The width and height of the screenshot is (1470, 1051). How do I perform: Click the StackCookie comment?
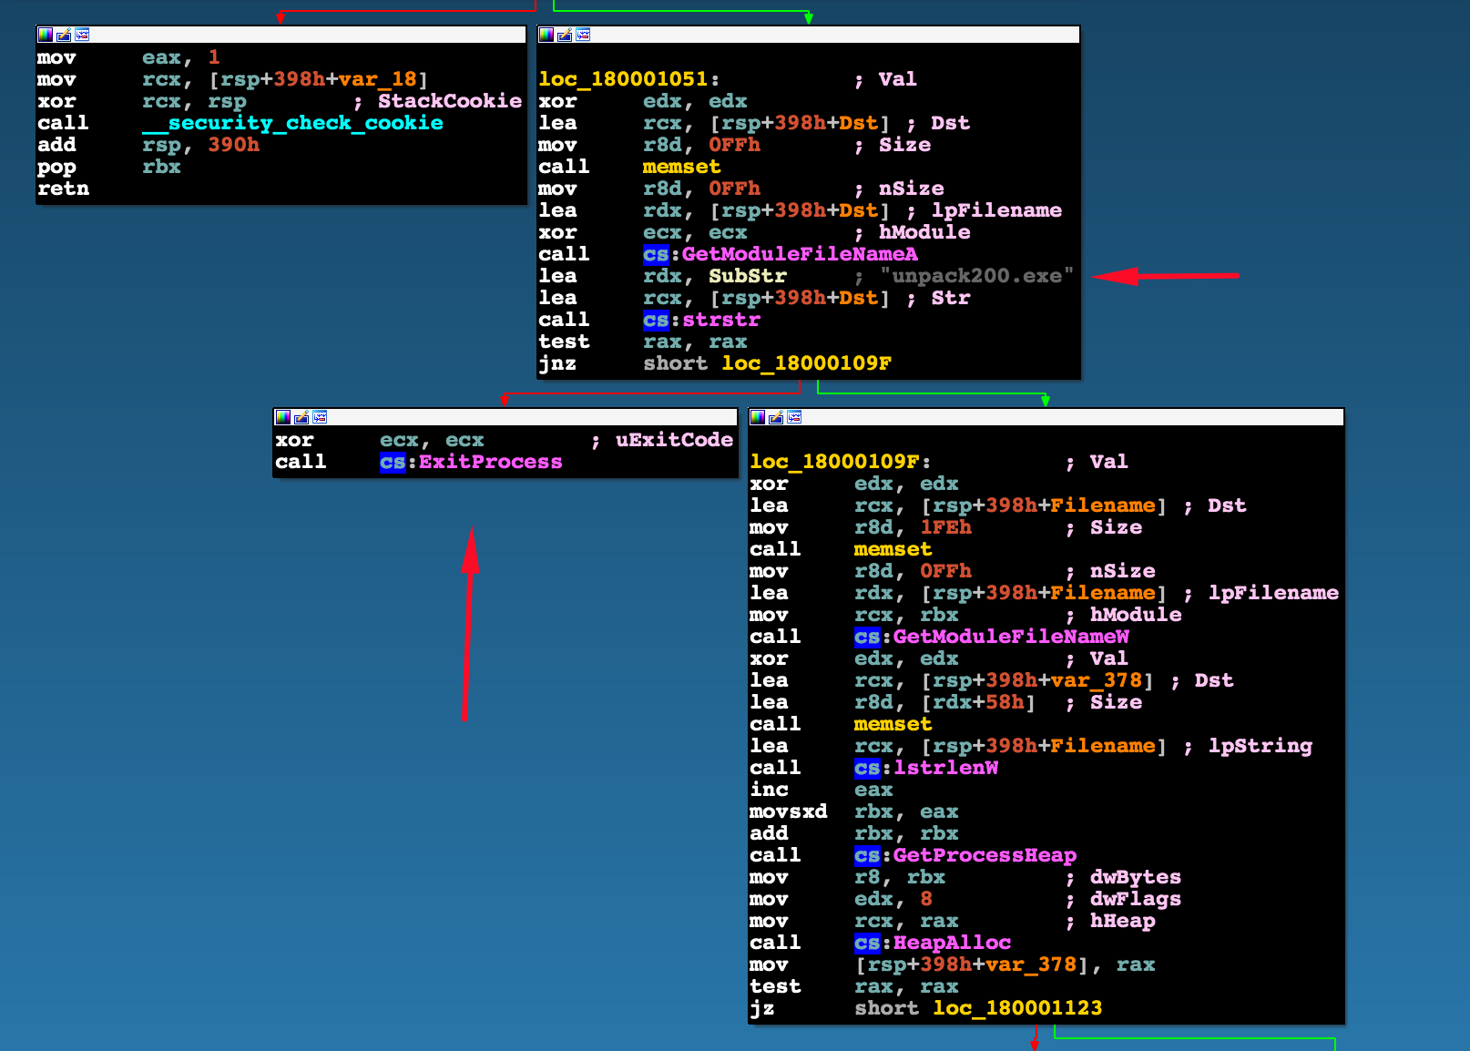pos(450,101)
